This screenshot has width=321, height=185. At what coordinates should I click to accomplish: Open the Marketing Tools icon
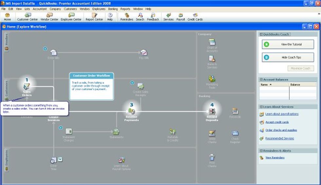click(x=212, y=79)
